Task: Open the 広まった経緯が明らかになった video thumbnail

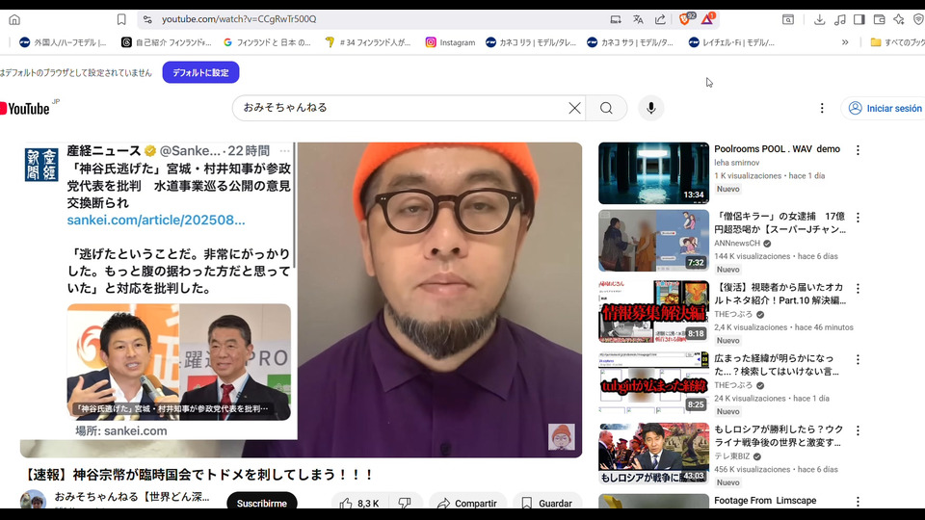Action: pyautogui.click(x=653, y=382)
